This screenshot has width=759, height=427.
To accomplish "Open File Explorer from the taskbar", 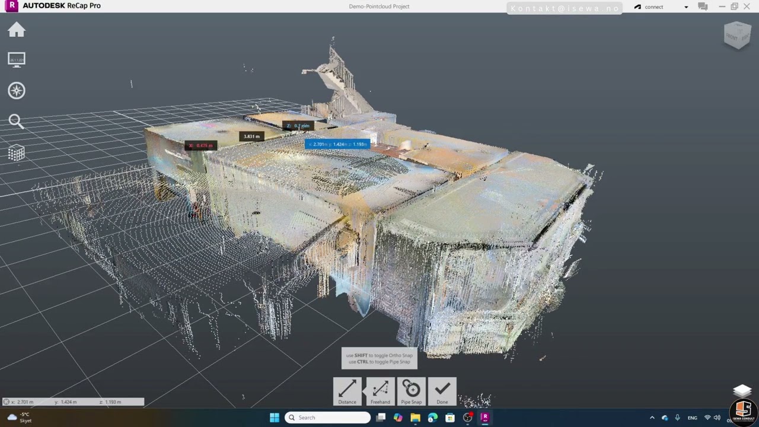I will [415, 418].
